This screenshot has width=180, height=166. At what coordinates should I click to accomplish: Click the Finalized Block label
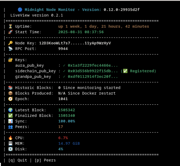(x=34, y=116)
